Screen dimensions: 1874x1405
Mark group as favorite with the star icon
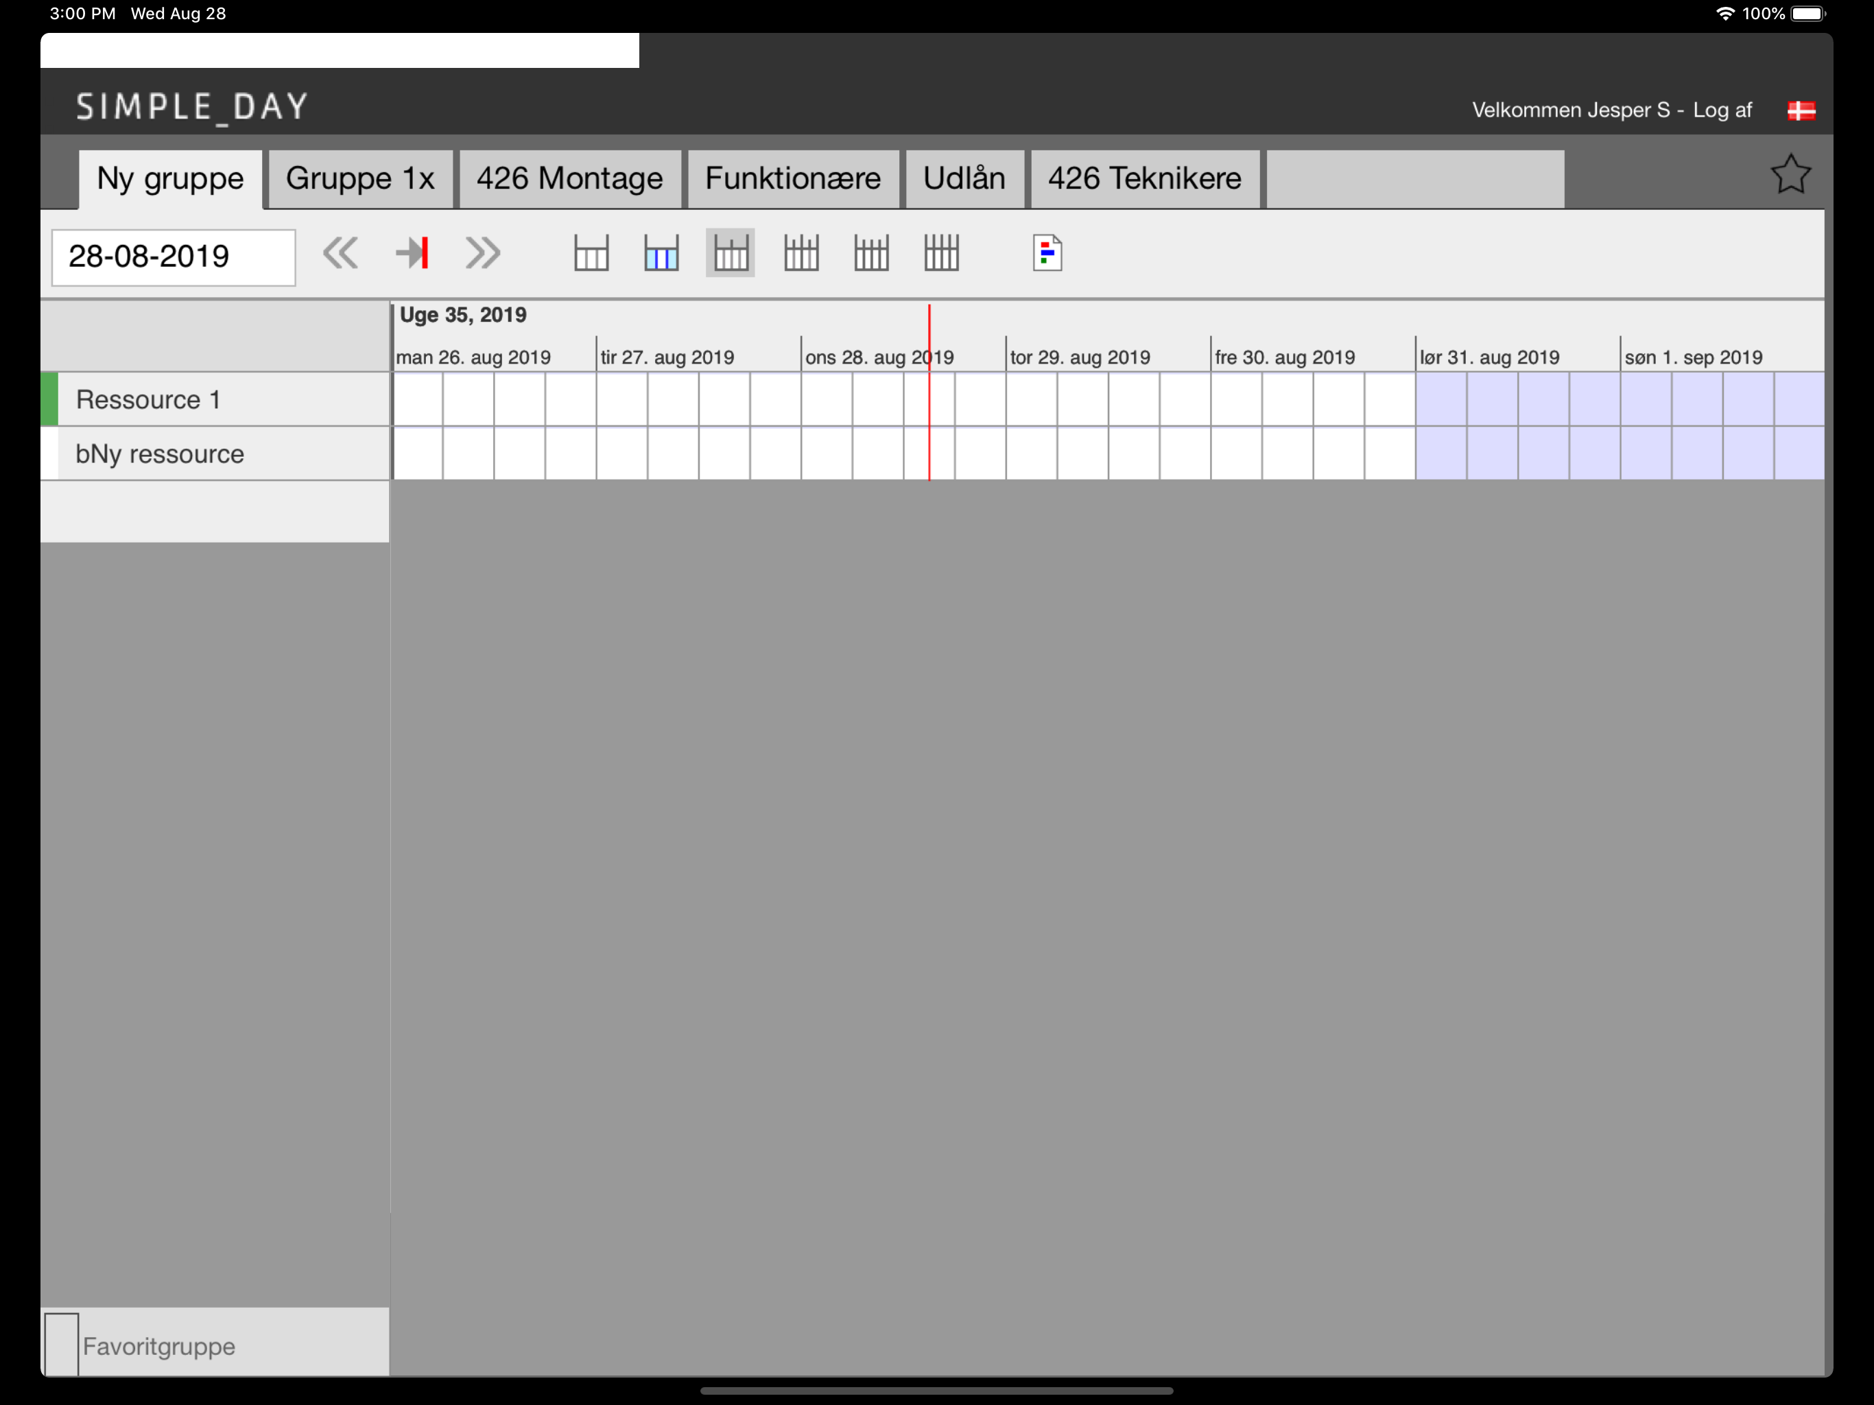tap(1791, 176)
